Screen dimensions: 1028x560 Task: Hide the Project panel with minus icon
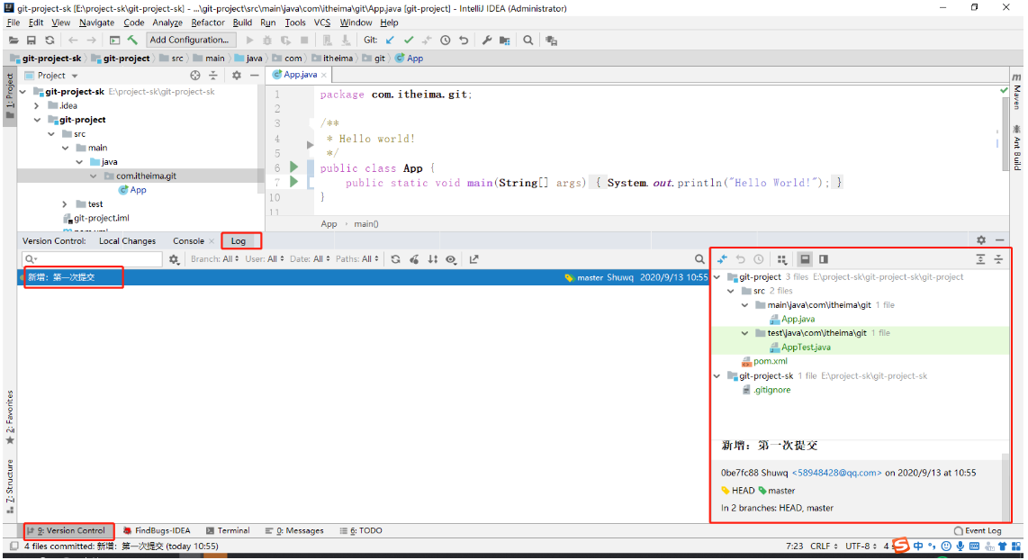pos(255,76)
